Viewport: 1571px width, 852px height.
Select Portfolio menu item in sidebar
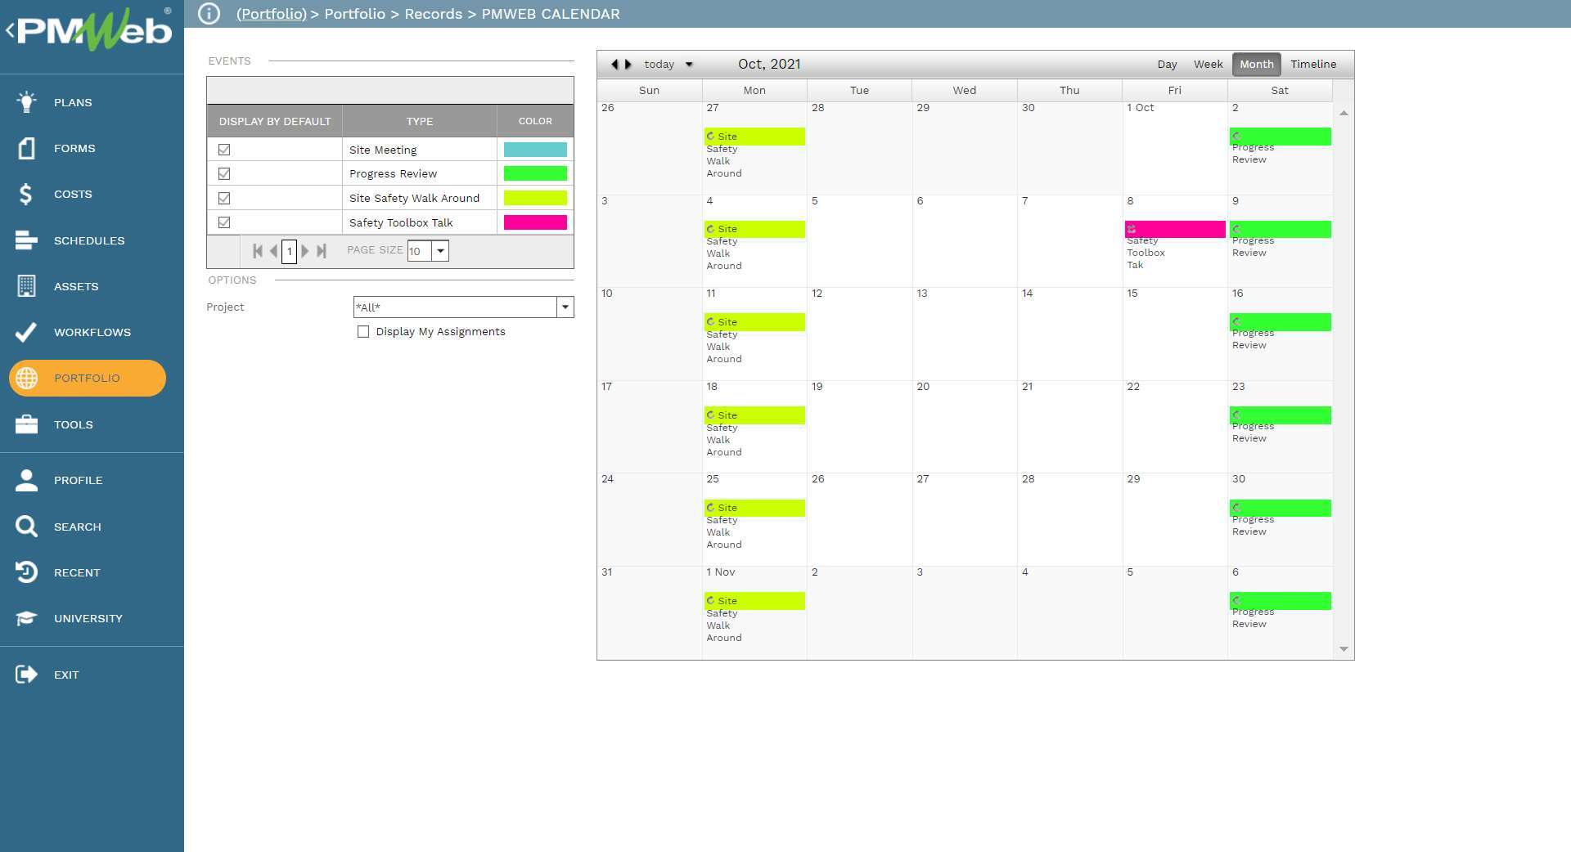tap(88, 378)
